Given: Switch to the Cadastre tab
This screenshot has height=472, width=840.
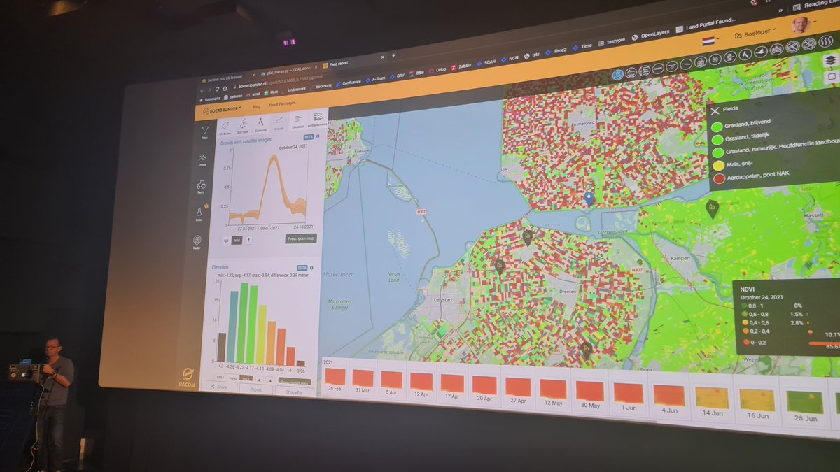Looking at the screenshot, I should click(261, 124).
